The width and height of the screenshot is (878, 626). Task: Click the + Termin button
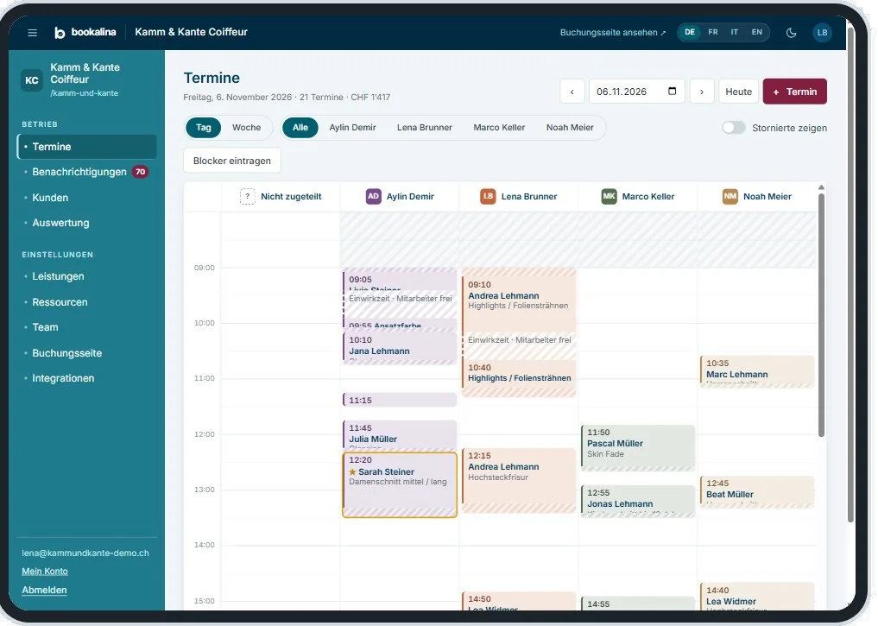coord(794,92)
